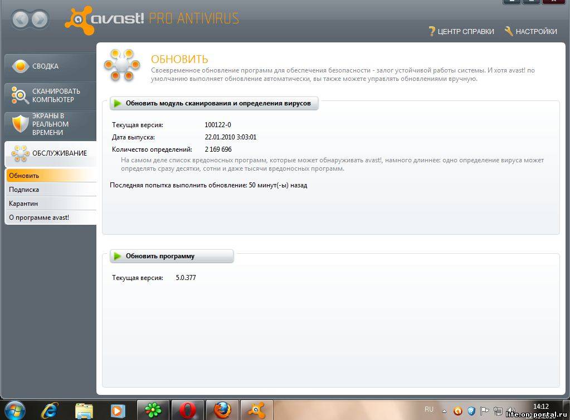
Task: Click engine version value 100122-0
Action: (x=218, y=125)
